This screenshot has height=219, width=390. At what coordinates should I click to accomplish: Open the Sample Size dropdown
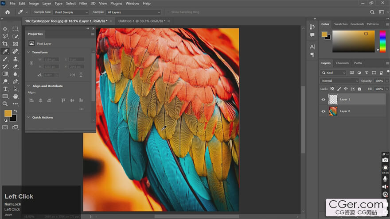pyautogui.click(x=71, y=12)
